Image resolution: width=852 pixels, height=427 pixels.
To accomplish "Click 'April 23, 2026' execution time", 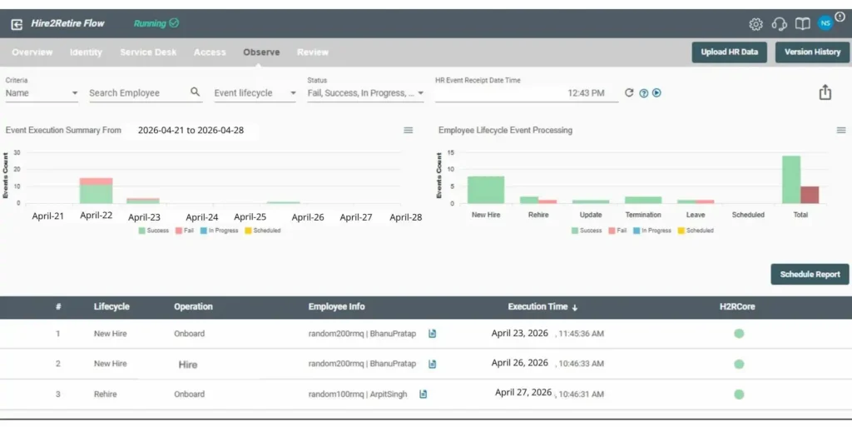I will pyautogui.click(x=520, y=333).
